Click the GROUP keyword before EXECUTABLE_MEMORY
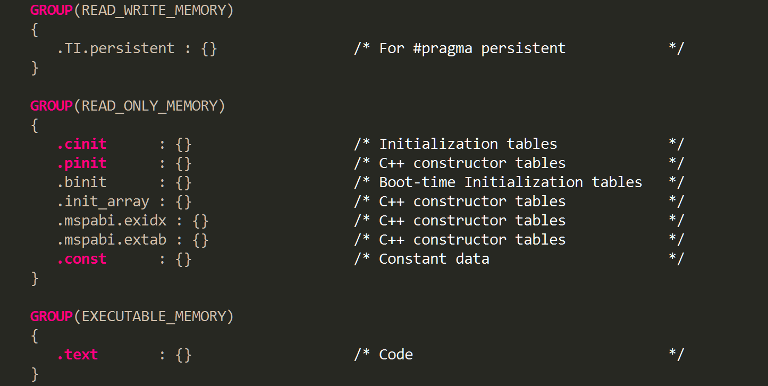 click(x=51, y=316)
